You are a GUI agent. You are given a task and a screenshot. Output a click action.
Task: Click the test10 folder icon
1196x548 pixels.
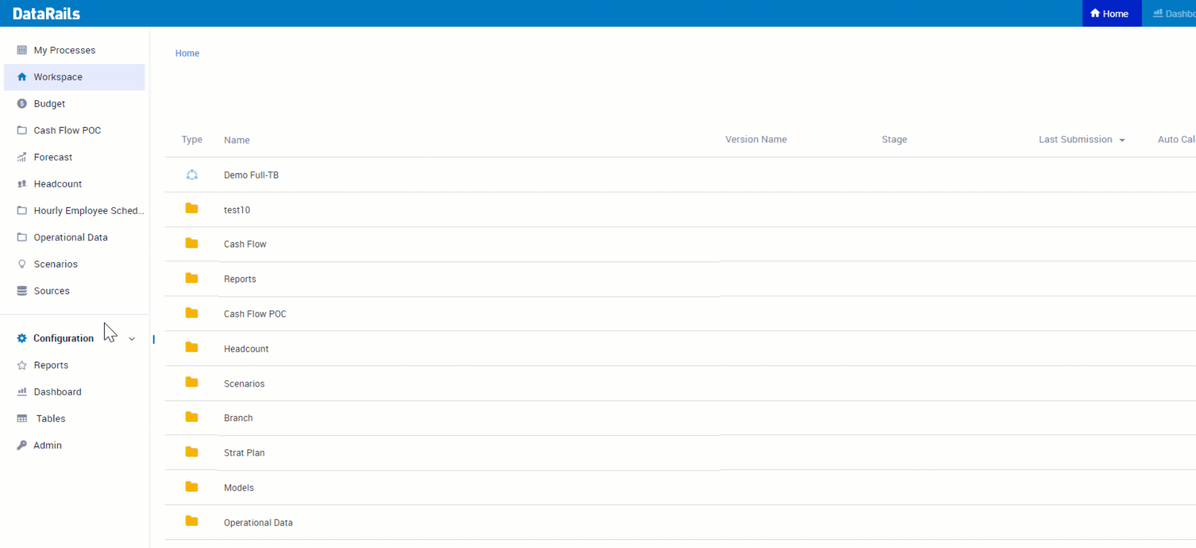pyautogui.click(x=192, y=209)
